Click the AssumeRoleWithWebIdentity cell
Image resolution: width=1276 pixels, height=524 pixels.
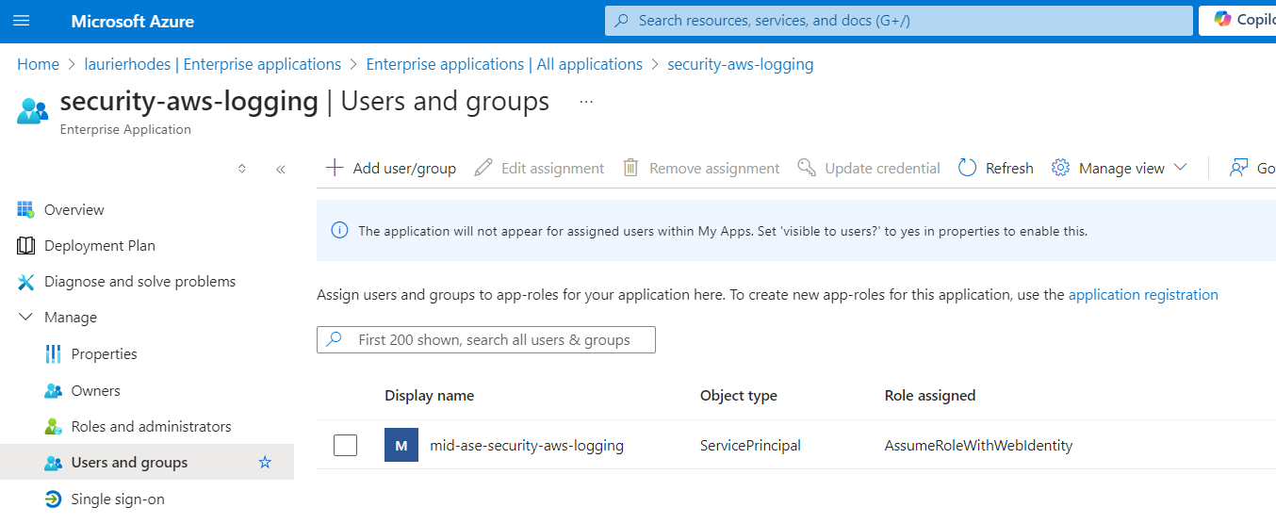[x=978, y=445]
